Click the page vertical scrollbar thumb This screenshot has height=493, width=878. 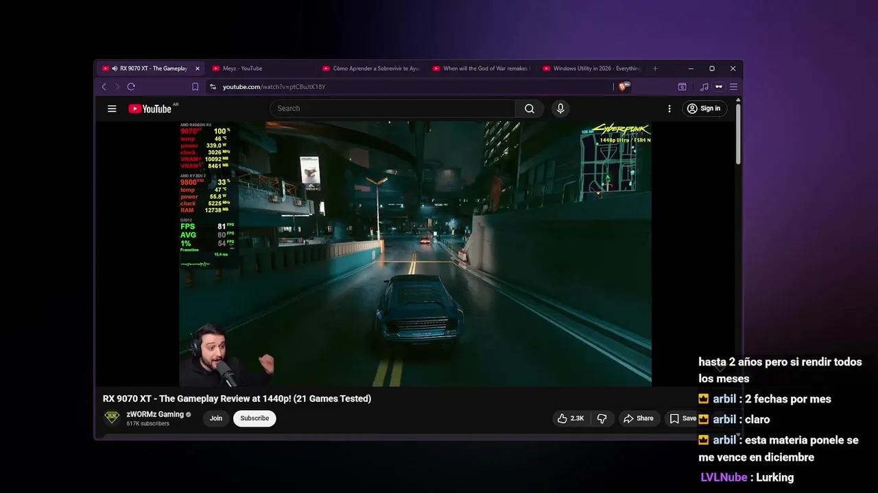tap(738, 134)
